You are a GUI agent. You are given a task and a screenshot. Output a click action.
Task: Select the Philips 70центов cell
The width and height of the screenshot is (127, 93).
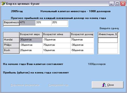tap(57, 45)
